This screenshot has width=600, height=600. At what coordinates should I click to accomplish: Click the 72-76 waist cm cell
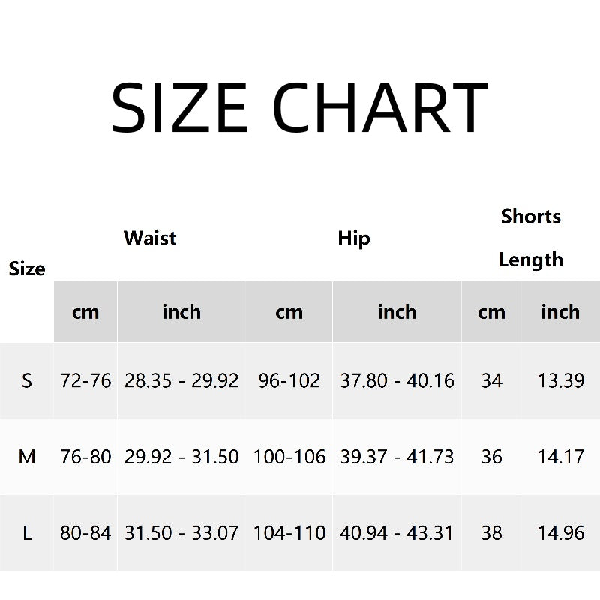(85, 381)
